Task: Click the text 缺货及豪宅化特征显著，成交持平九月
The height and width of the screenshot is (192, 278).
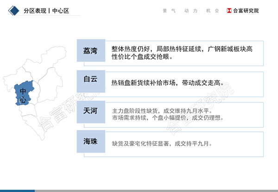Action: pos(162,143)
